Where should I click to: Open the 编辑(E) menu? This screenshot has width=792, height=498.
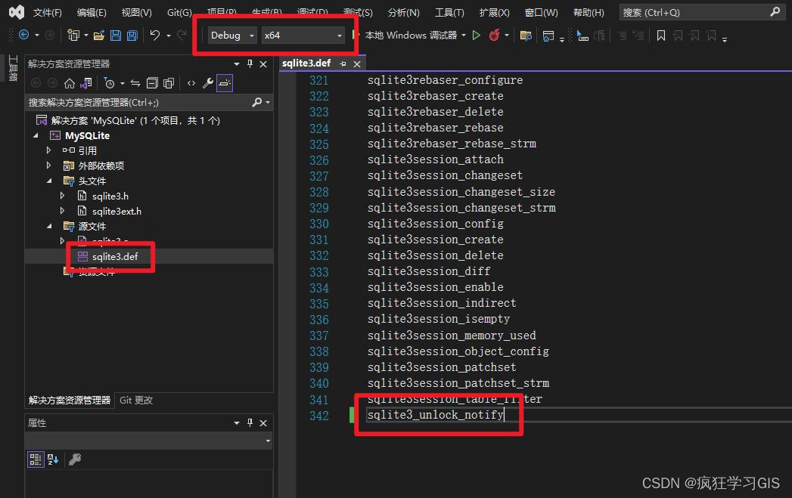click(92, 13)
